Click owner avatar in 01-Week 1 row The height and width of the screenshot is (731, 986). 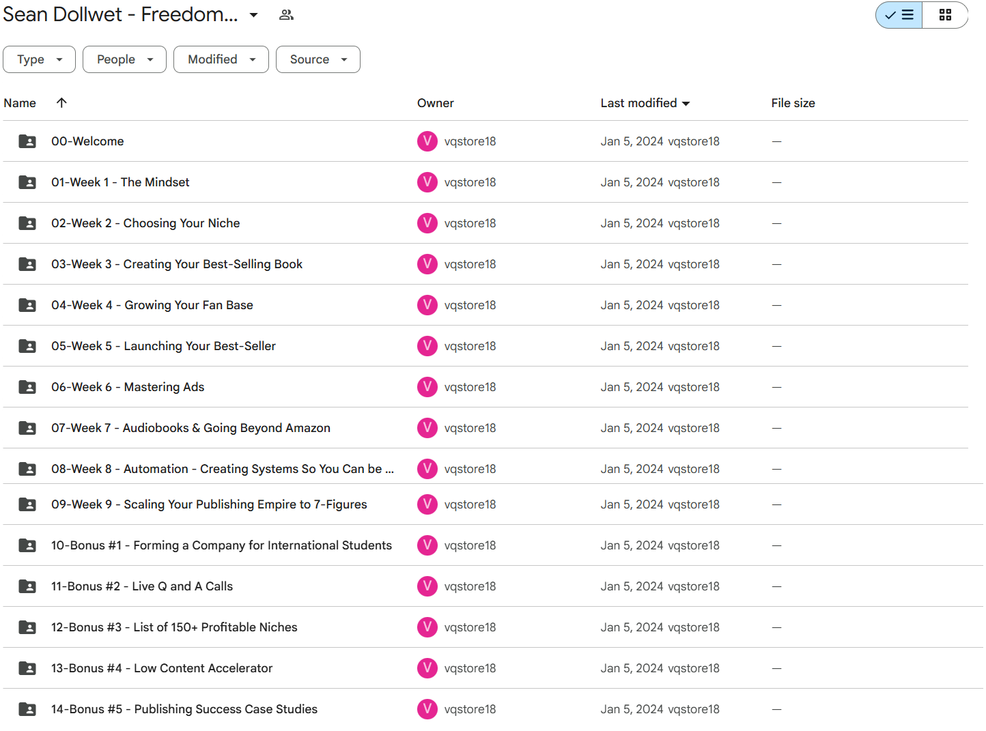[427, 182]
